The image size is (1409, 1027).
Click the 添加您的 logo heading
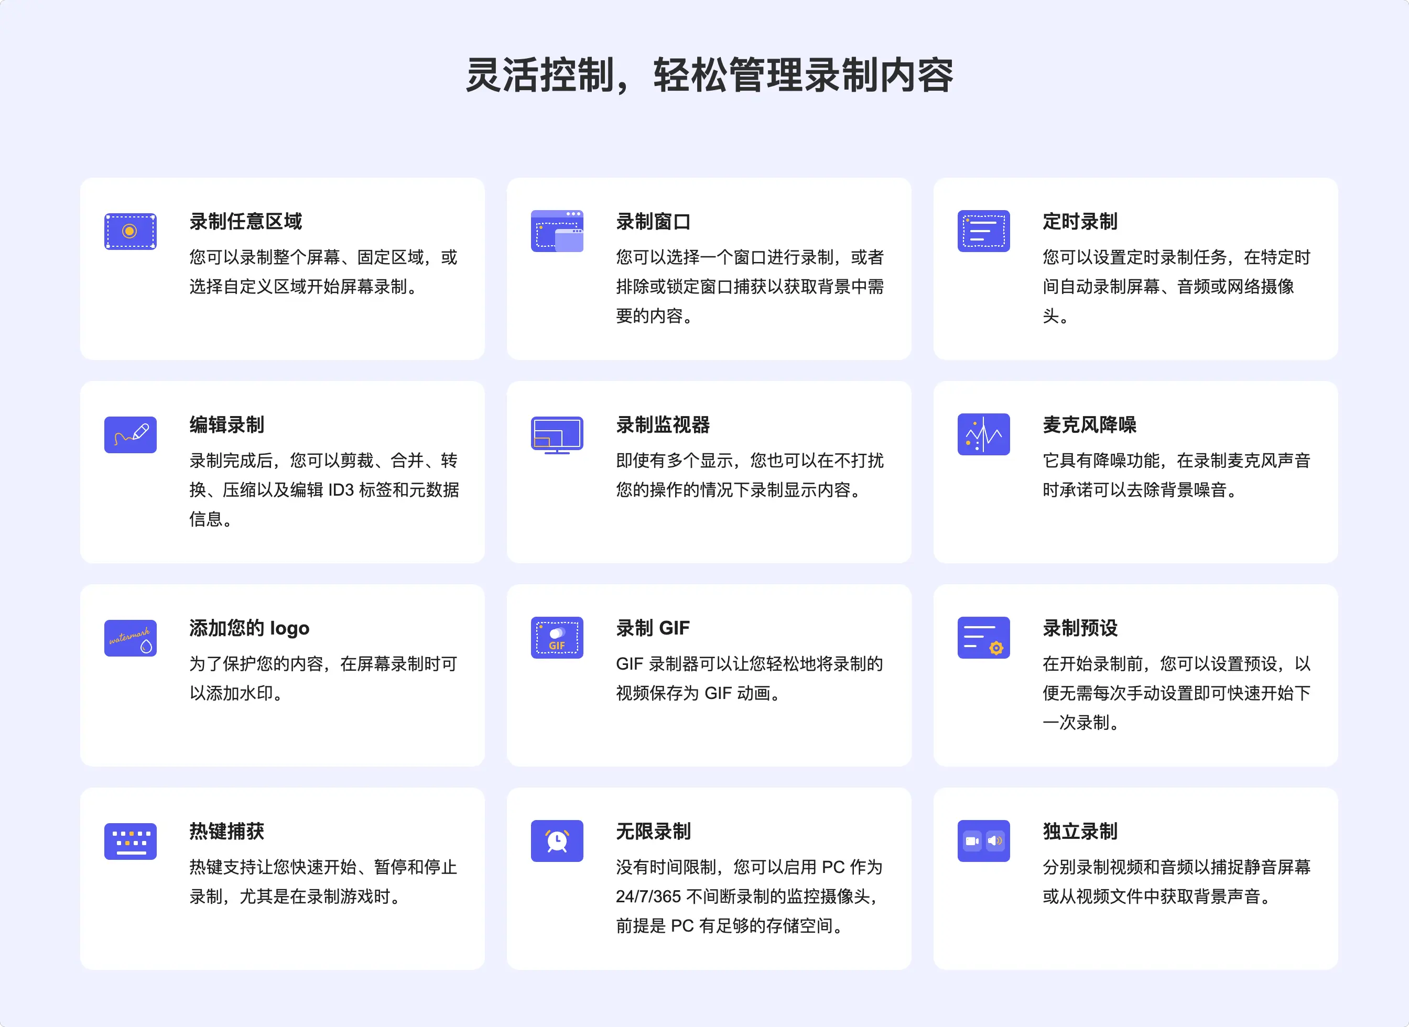(x=248, y=628)
